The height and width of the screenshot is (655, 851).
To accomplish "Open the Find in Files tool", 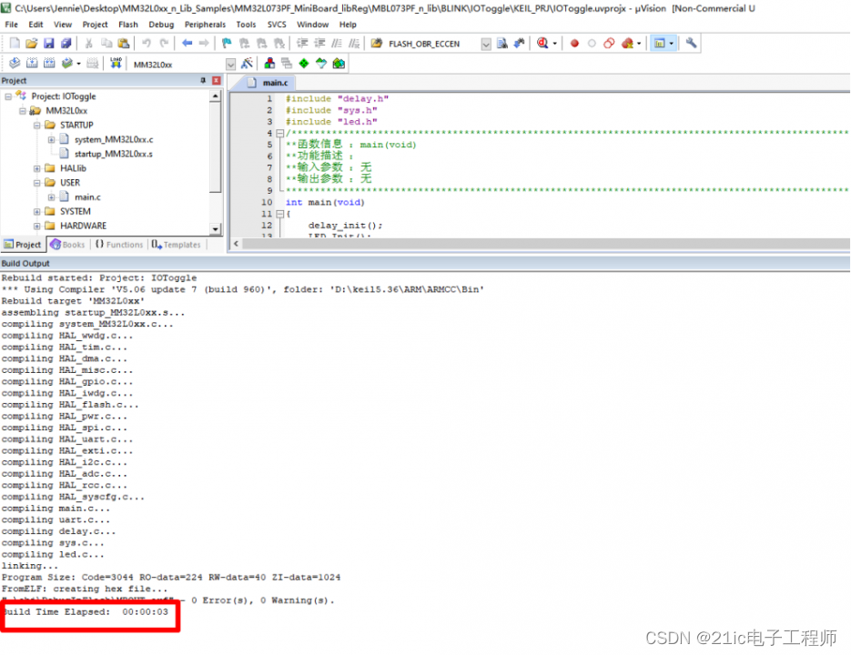I will tap(502, 44).
